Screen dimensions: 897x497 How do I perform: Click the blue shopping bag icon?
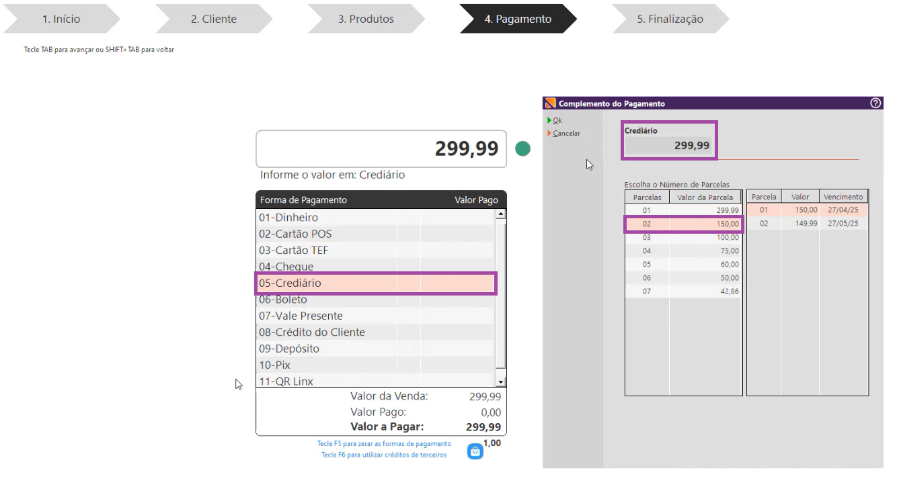tap(475, 451)
